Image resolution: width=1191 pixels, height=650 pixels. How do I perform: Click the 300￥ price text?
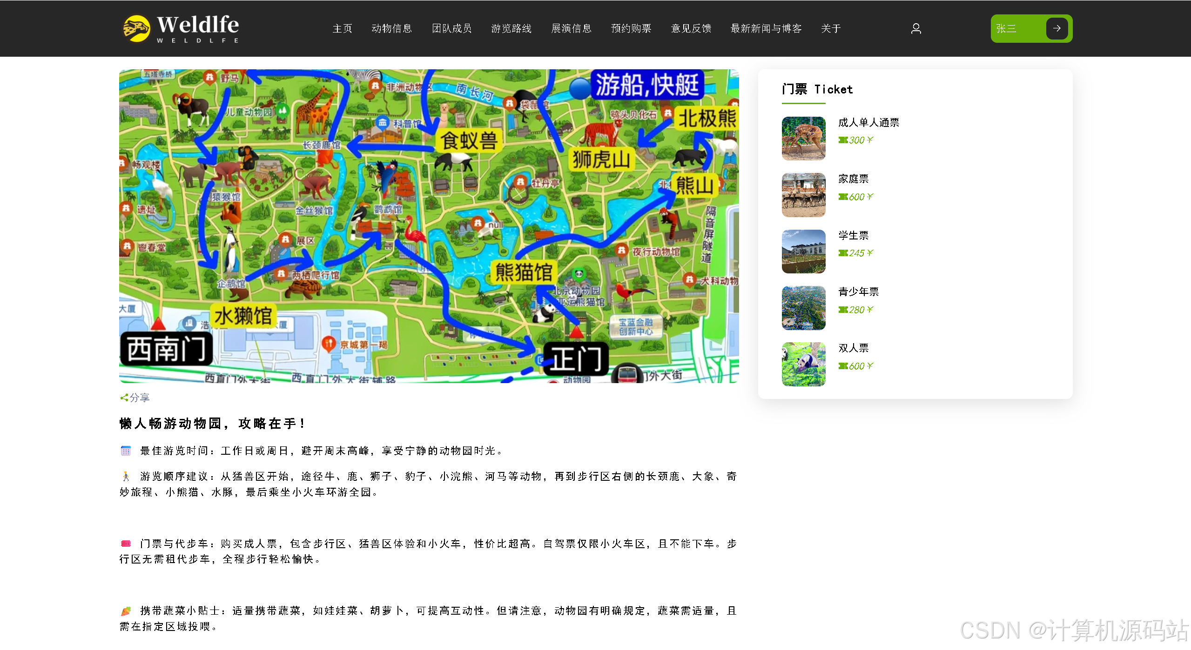tap(861, 140)
